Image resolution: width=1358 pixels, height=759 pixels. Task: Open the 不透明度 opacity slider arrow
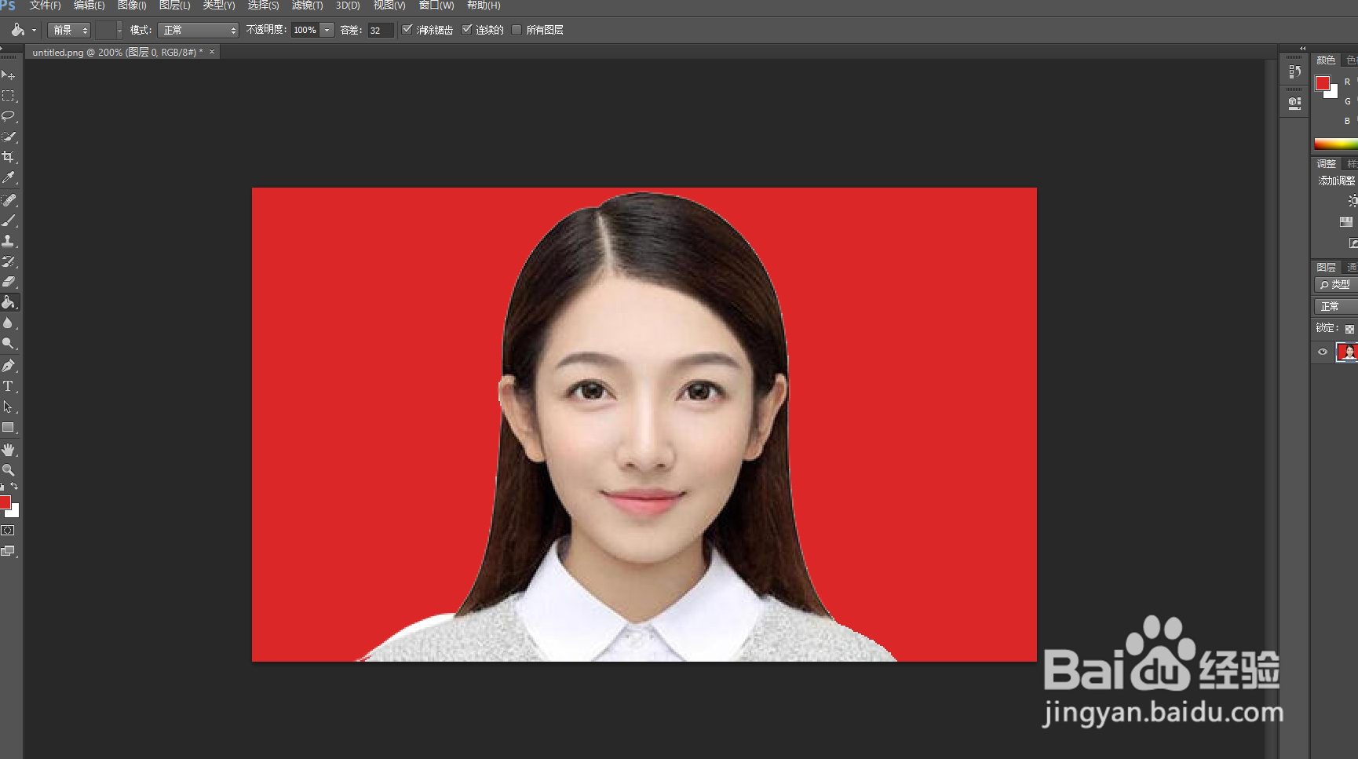coord(327,30)
